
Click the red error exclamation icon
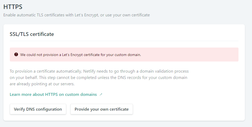(16, 55)
